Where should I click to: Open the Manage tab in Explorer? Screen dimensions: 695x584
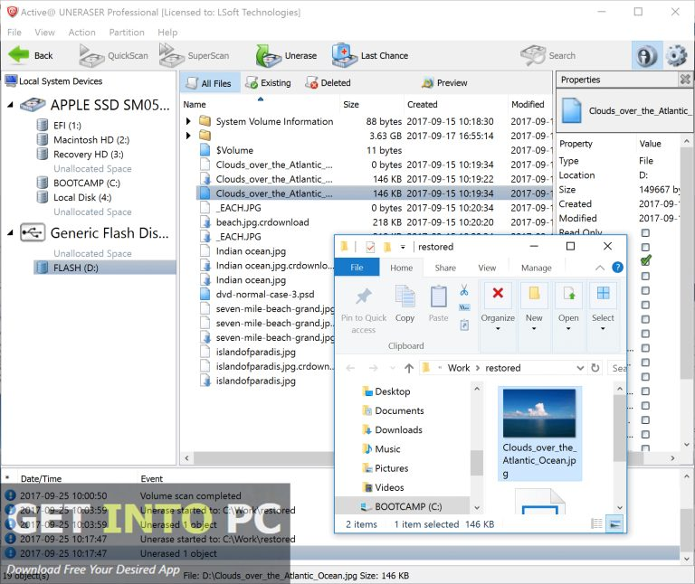537,268
